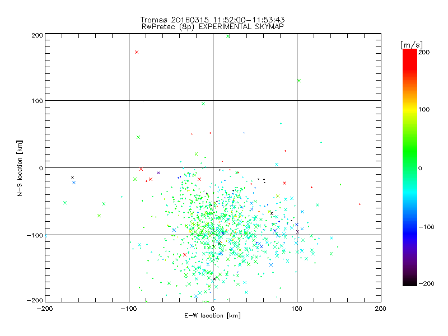Click the '0' tick label on the E-W axis

pyautogui.click(x=213, y=309)
